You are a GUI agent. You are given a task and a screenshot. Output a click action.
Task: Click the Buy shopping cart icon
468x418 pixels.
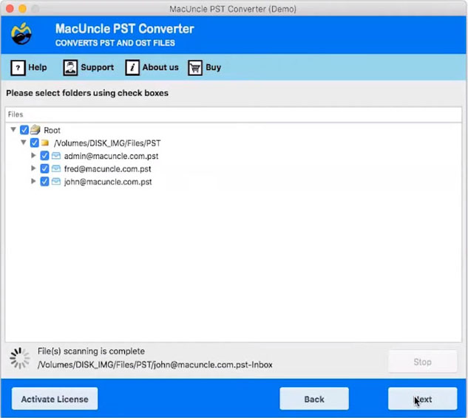(x=195, y=68)
